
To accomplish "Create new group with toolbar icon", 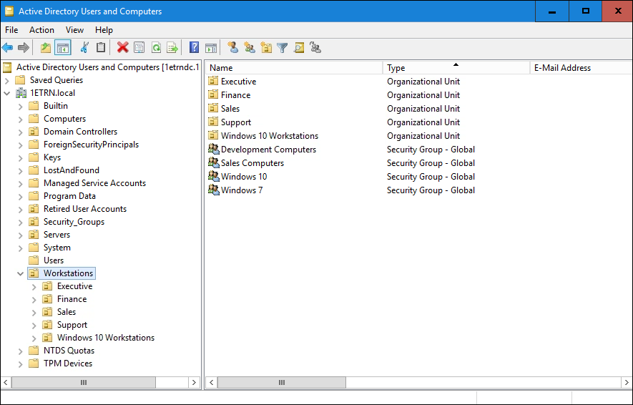I will click(249, 48).
